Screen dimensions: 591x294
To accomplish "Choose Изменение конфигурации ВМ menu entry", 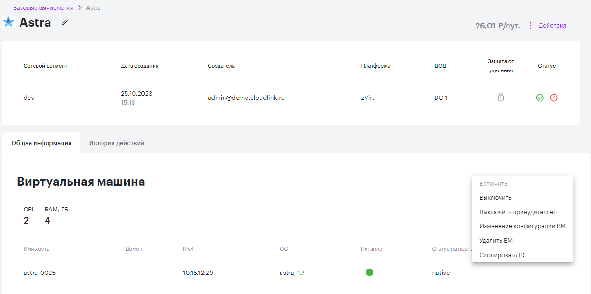I will coord(522,226).
